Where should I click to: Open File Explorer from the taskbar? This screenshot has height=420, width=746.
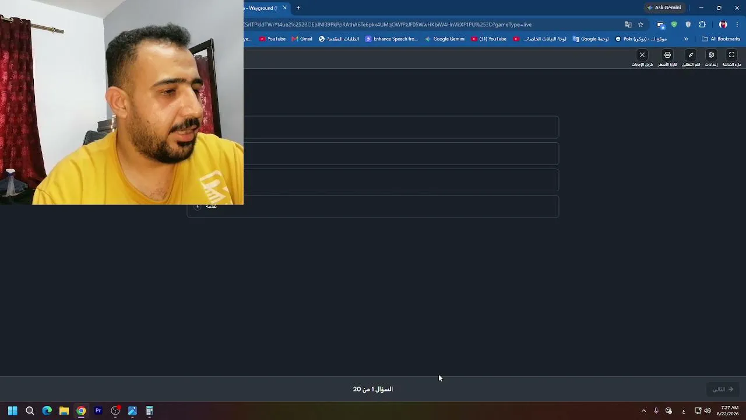[x=64, y=411]
